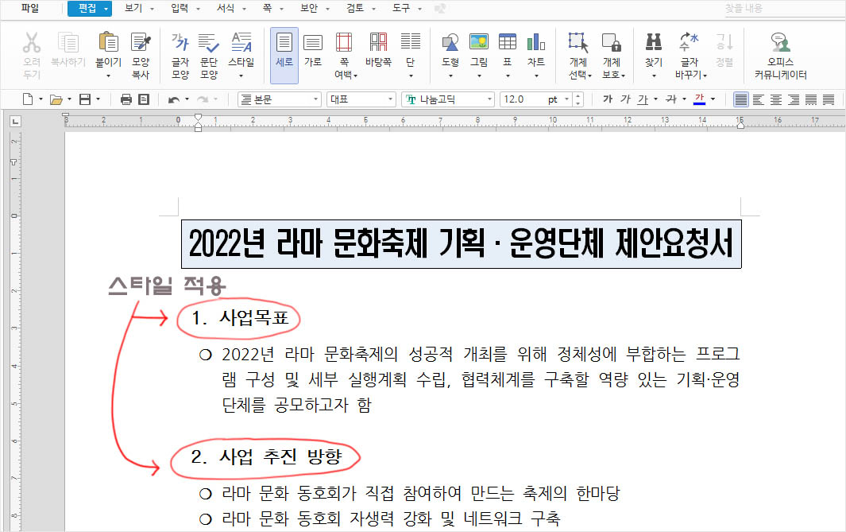Open the Find tool
The width and height of the screenshot is (846, 532).
coord(652,49)
